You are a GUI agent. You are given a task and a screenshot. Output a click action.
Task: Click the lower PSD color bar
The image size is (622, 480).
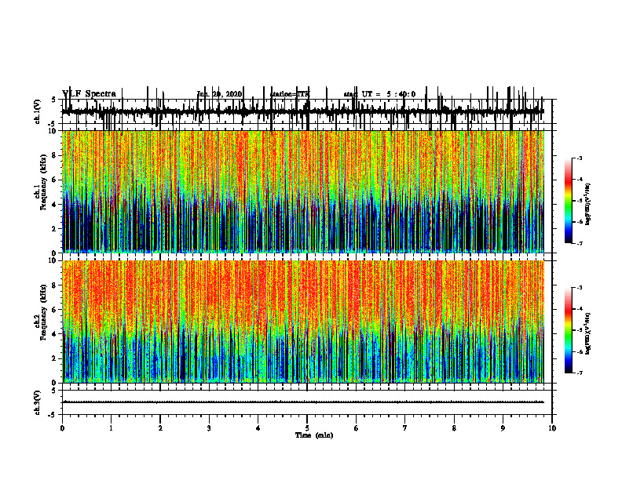pyautogui.click(x=569, y=330)
